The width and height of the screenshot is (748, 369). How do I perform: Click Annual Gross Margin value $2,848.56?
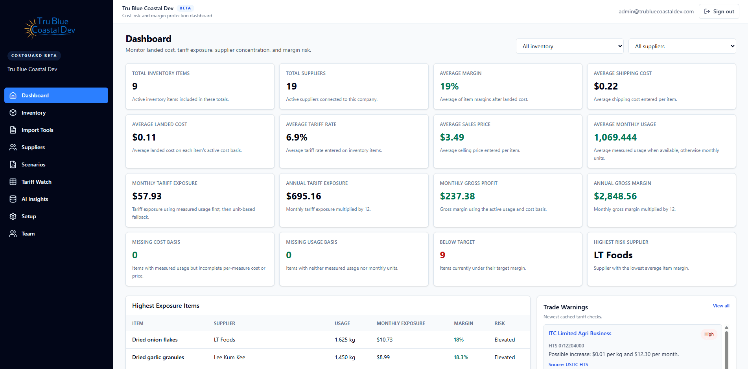(615, 196)
